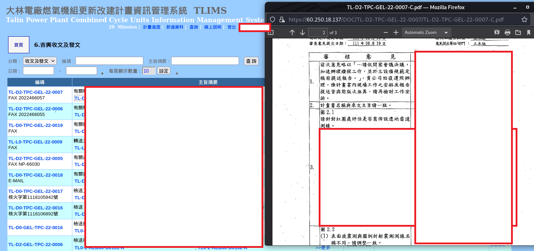Viewport: 534px width, 251px height.
Task: Show connection security lock information
Action: click(282, 19)
